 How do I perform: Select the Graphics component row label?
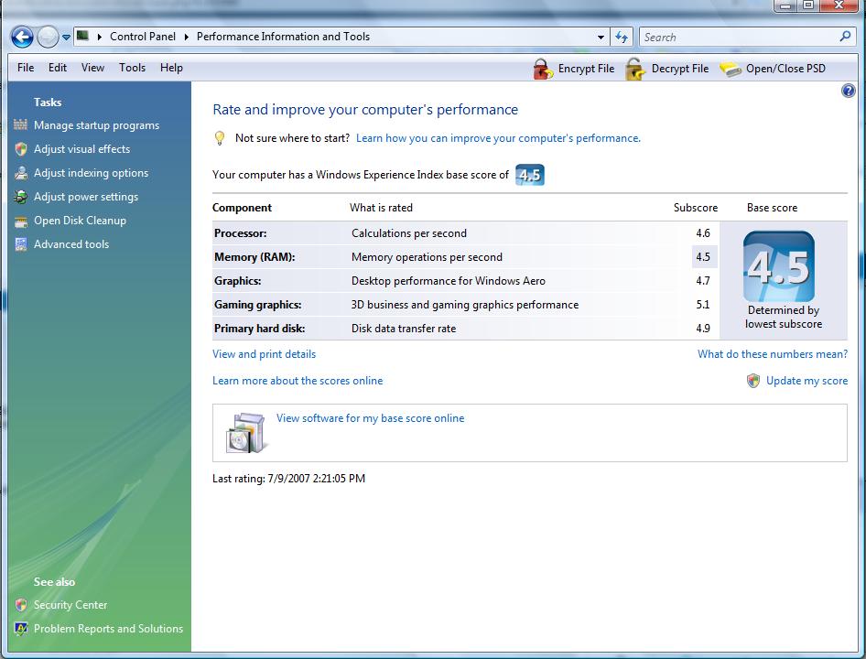[x=237, y=281]
